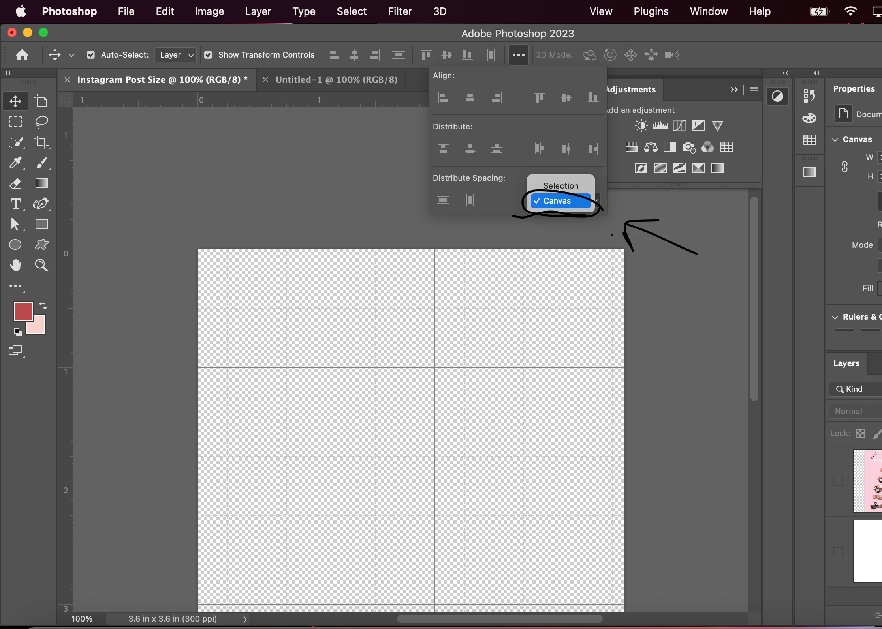Select the Zoom tool in toolbar
This screenshot has height=629, width=882.
coord(41,265)
